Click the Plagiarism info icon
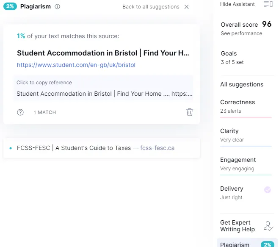The width and height of the screenshot is (279, 247). (x=57, y=7)
